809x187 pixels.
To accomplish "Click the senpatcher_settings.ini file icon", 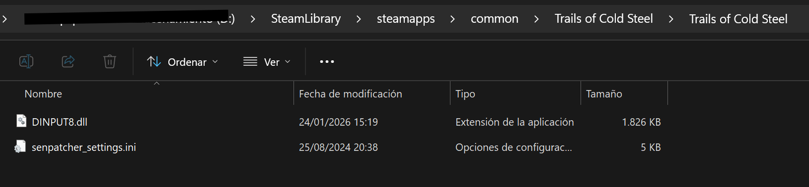I will tap(20, 147).
